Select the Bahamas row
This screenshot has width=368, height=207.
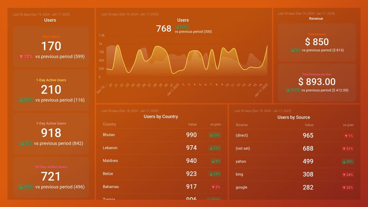coord(162,187)
